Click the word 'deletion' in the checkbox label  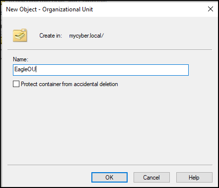[108, 84]
